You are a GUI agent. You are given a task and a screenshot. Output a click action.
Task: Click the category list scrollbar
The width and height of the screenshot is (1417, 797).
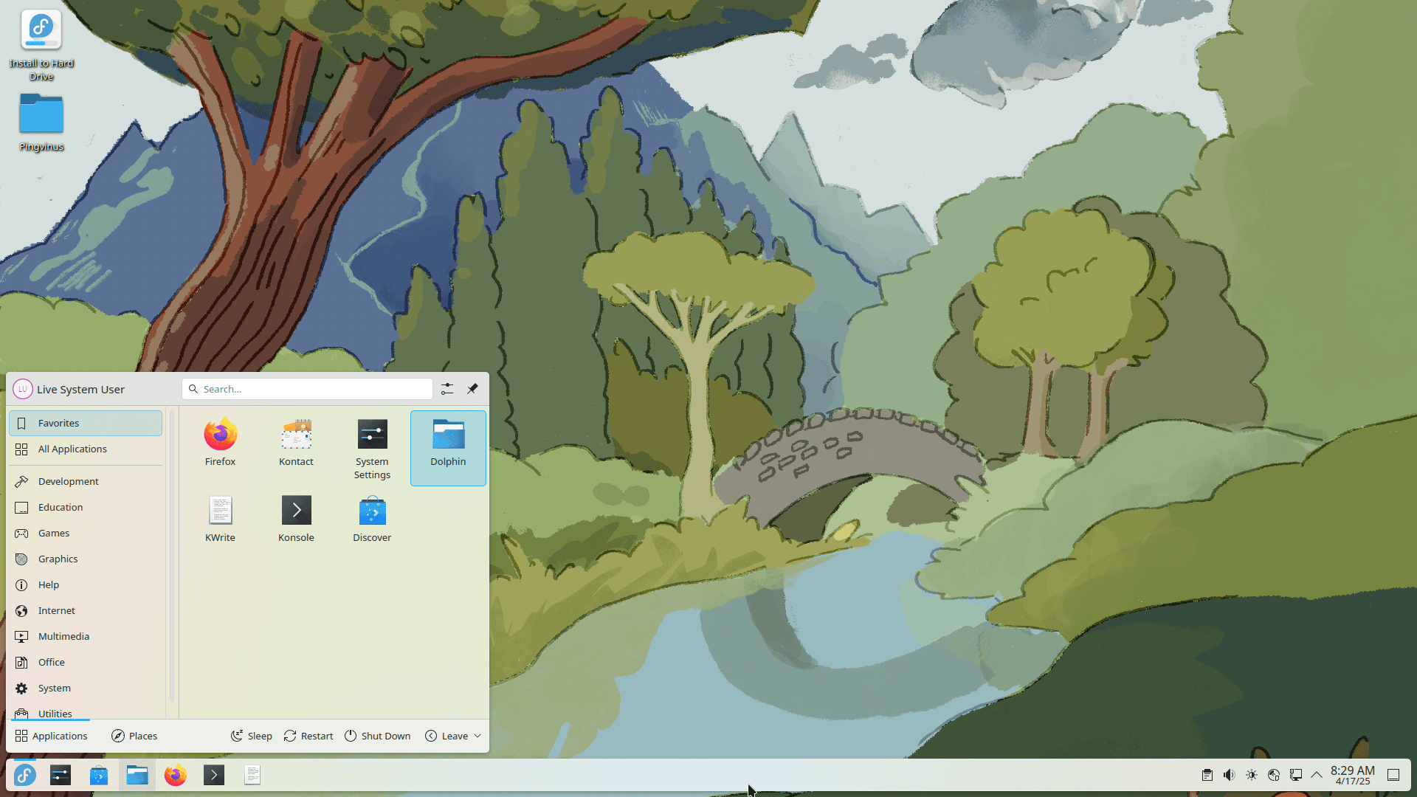pyautogui.click(x=172, y=557)
